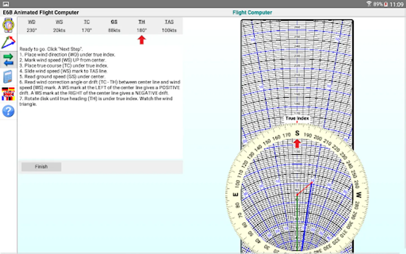The height and width of the screenshot is (254, 406).
Task: Select the wind triangle icon
Action: pos(8,42)
